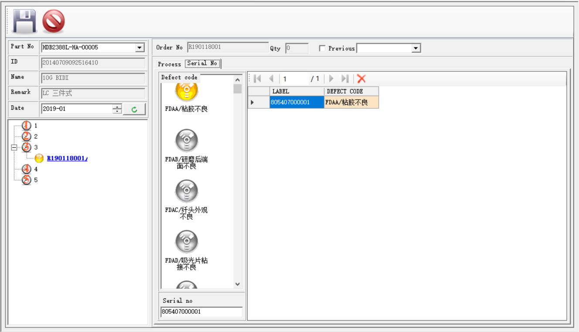Select the FDAB defect code icon

pos(187,141)
